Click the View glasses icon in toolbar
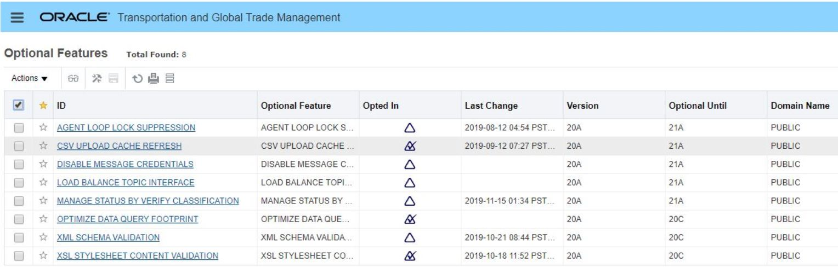Image resolution: width=838 pixels, height=268 pixels. (72, 79)
